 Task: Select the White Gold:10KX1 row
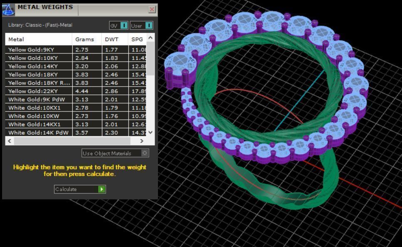pos(76,108)
